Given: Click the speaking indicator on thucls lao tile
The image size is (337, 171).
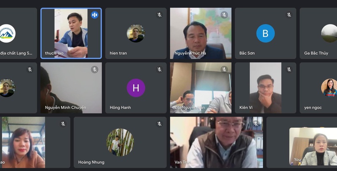Looking at the screenshot, I should (x=94, y=15).
